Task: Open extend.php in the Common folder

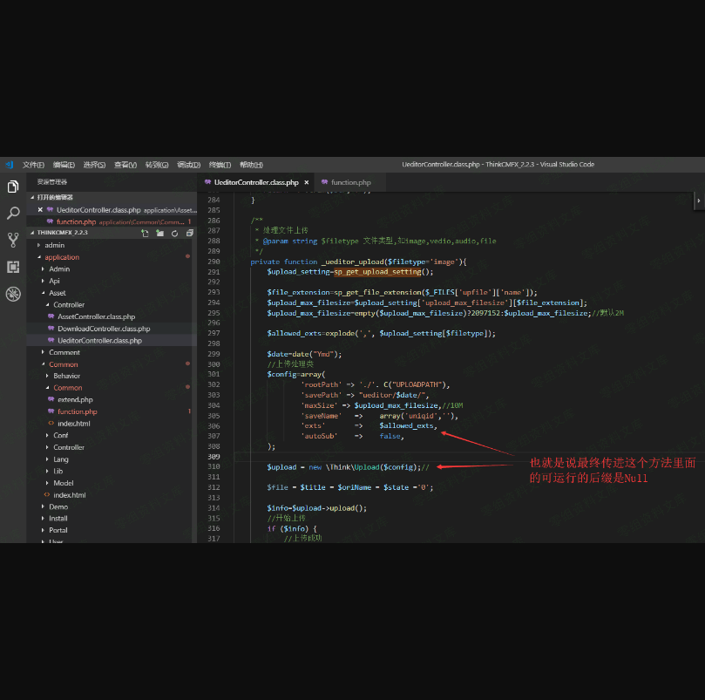Action: [75, 399]
